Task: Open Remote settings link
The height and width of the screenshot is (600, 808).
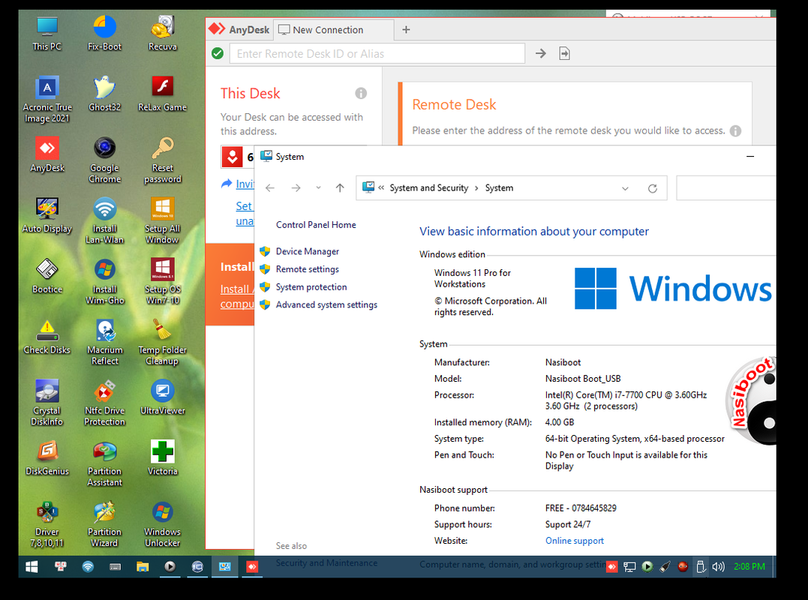Action: tap(308, 269)
